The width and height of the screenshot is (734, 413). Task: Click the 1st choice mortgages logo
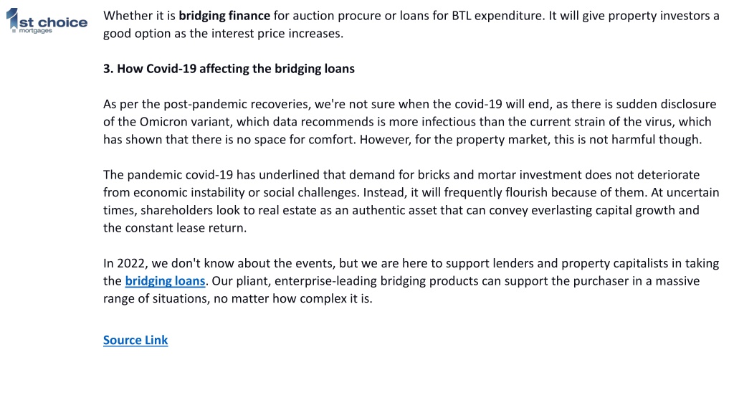tap(47, 21)
